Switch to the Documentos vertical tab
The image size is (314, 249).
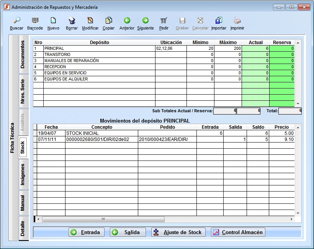(23, 54)
